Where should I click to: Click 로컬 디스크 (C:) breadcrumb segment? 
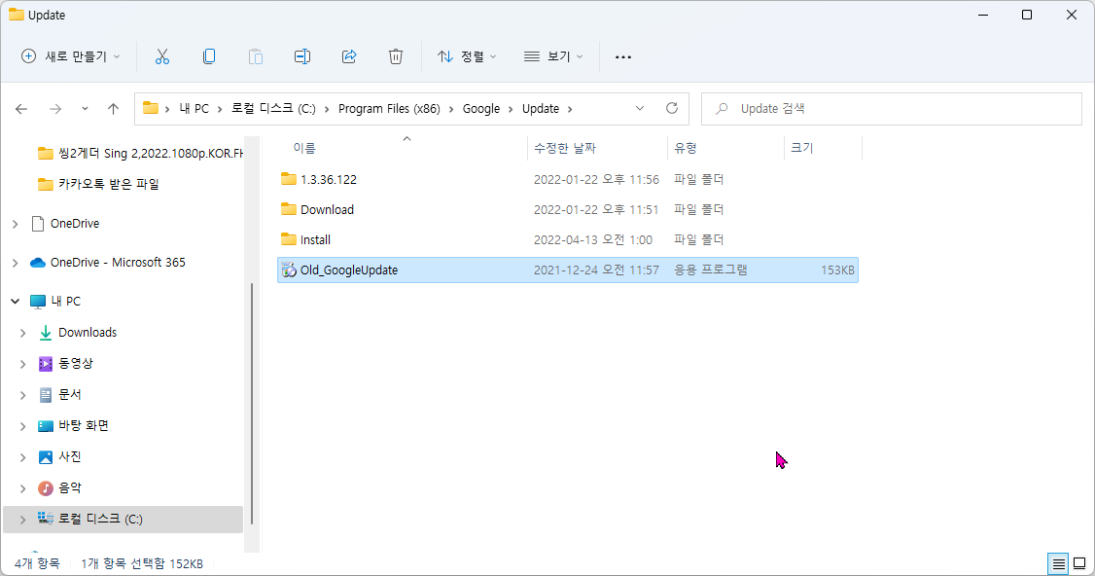click(x=274, y=108)
